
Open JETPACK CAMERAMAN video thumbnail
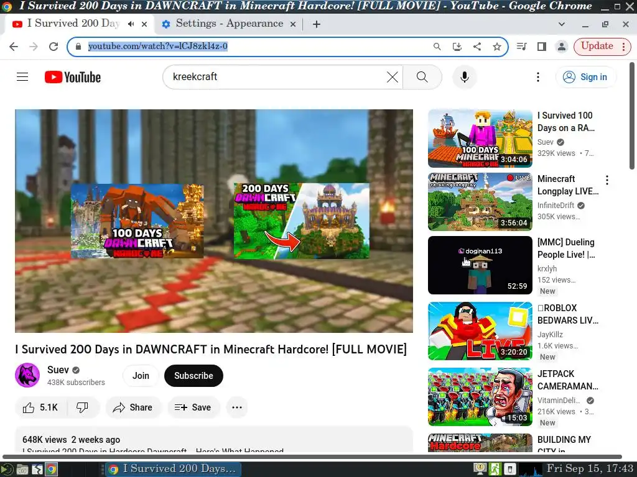click(480, 397)
